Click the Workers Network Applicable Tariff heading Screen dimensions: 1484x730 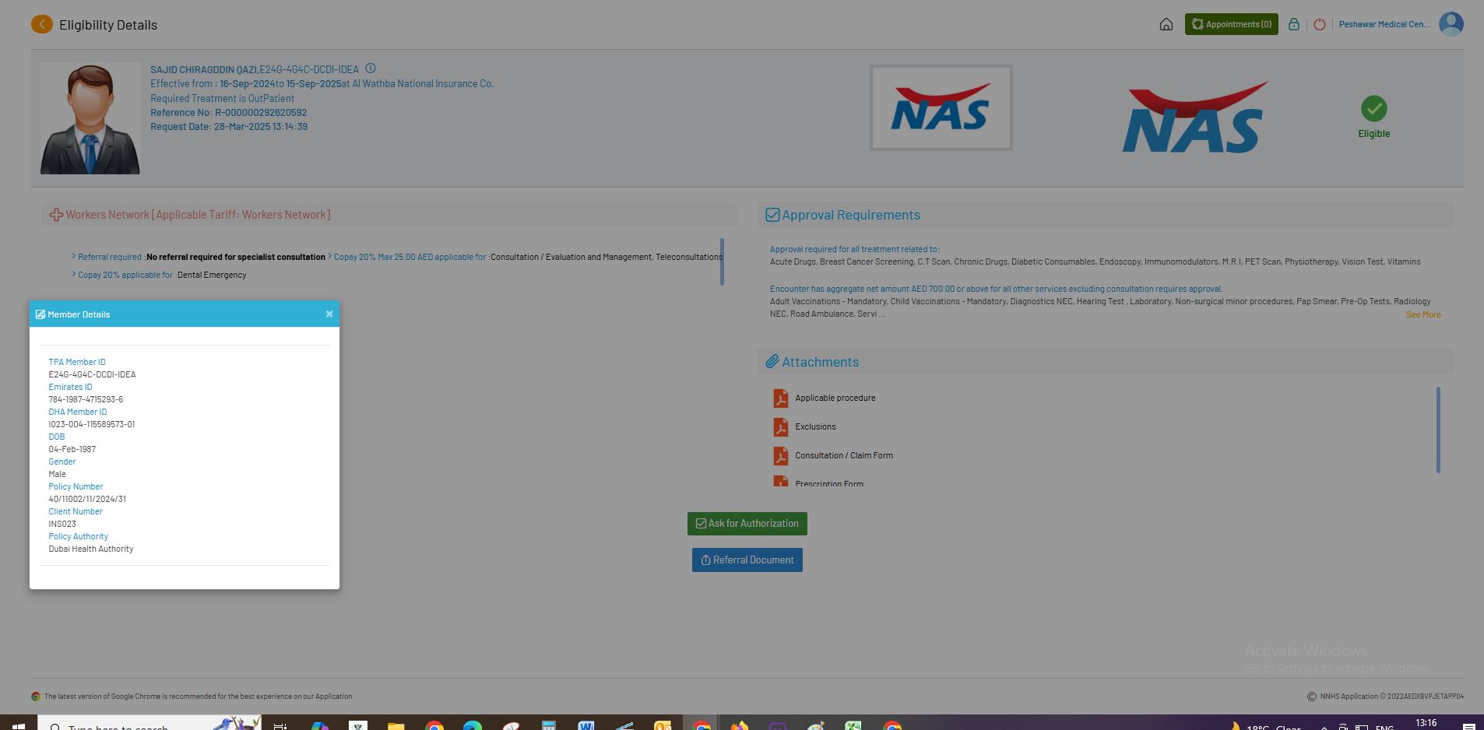[x=198, y=215]
